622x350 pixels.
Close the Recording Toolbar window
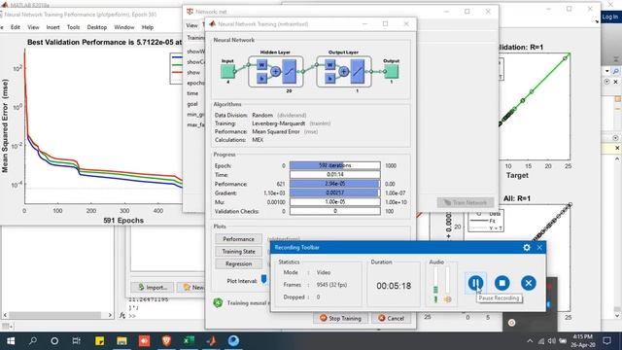[x=539, y=247]
